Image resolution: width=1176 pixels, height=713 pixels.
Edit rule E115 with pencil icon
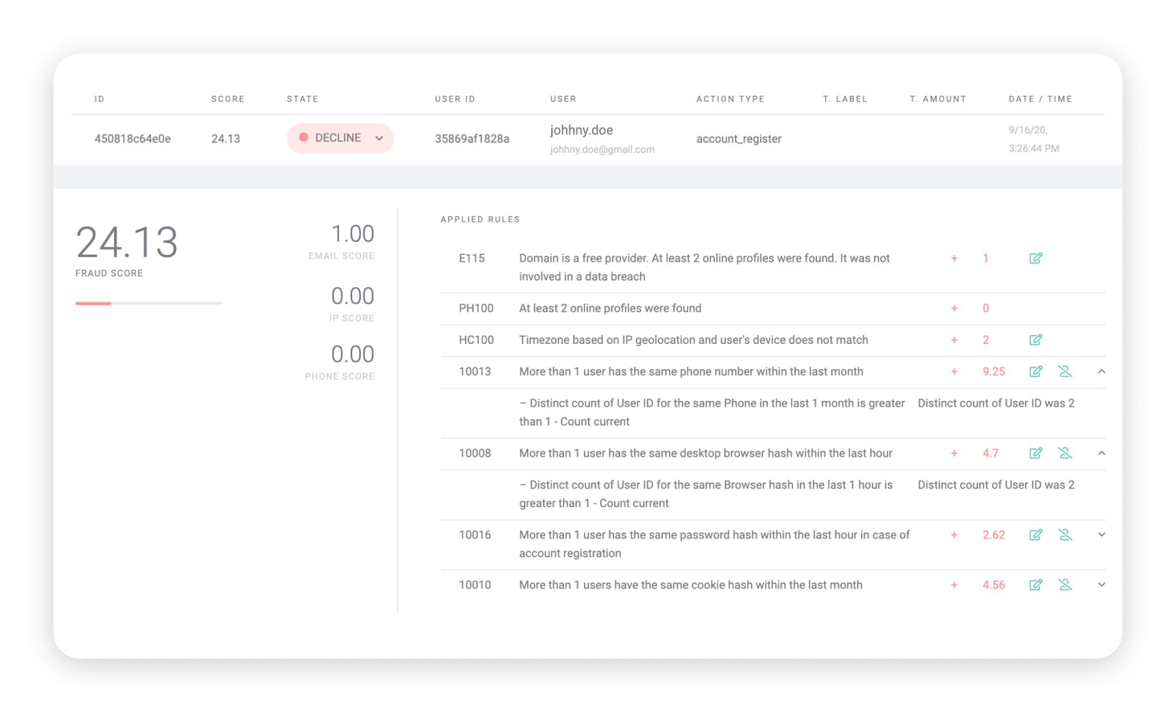1035,258
